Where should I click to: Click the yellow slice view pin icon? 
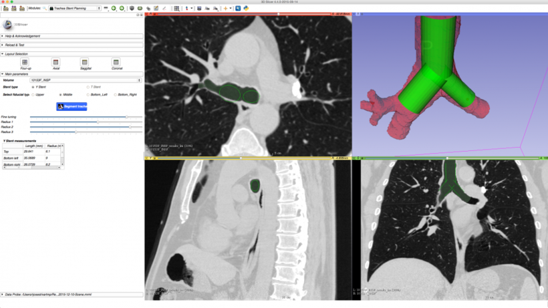click(147, 158)
